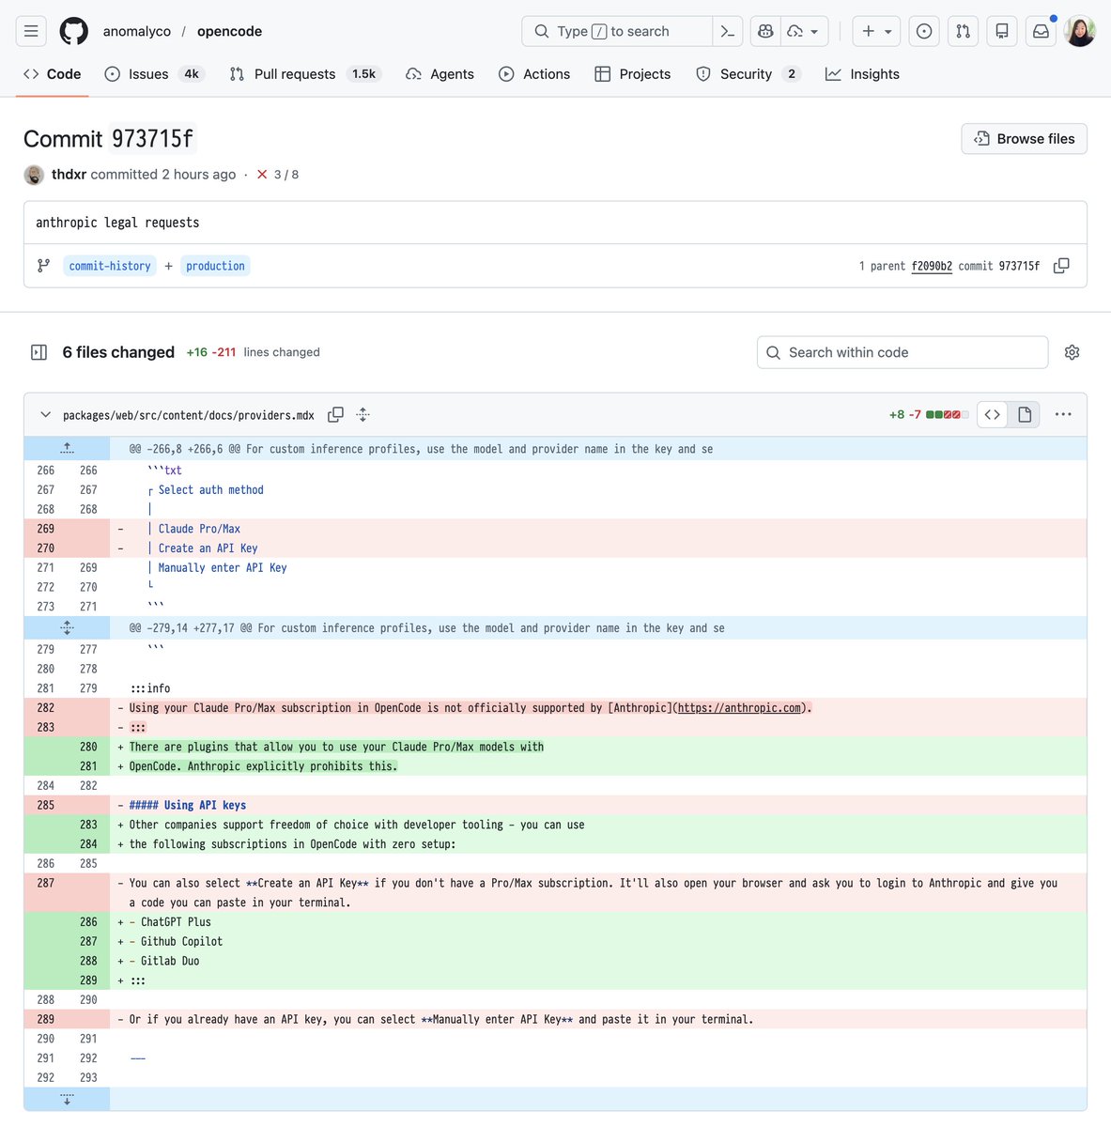Open repositories icon in header

click(x=1002, y=31)
